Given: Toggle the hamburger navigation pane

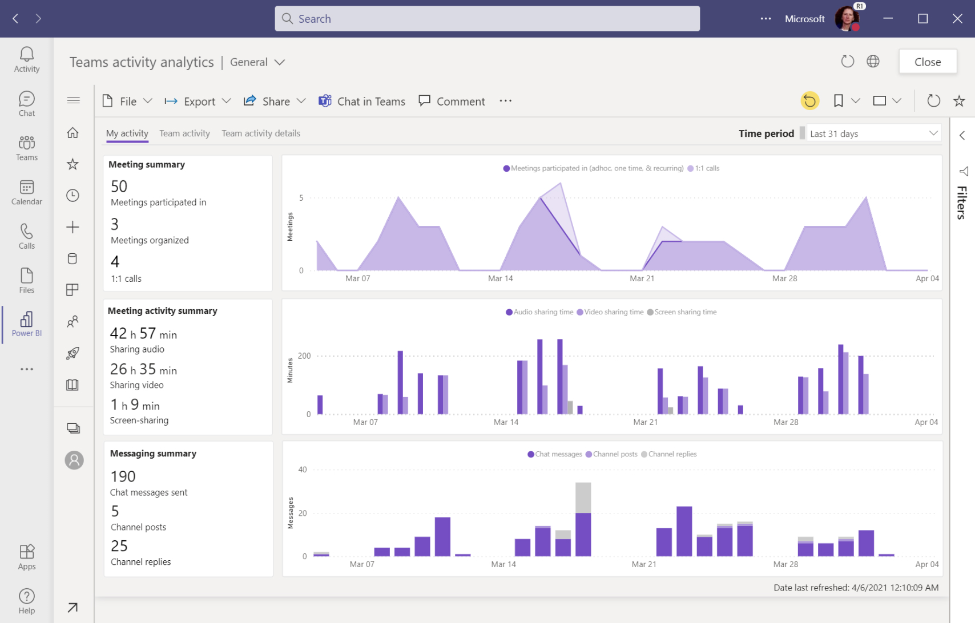Looking at the screenshot, I should point(73,101).
